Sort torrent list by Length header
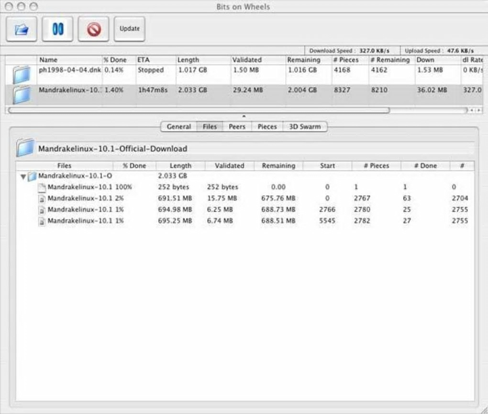488x414 pixels. pos(203,60)
